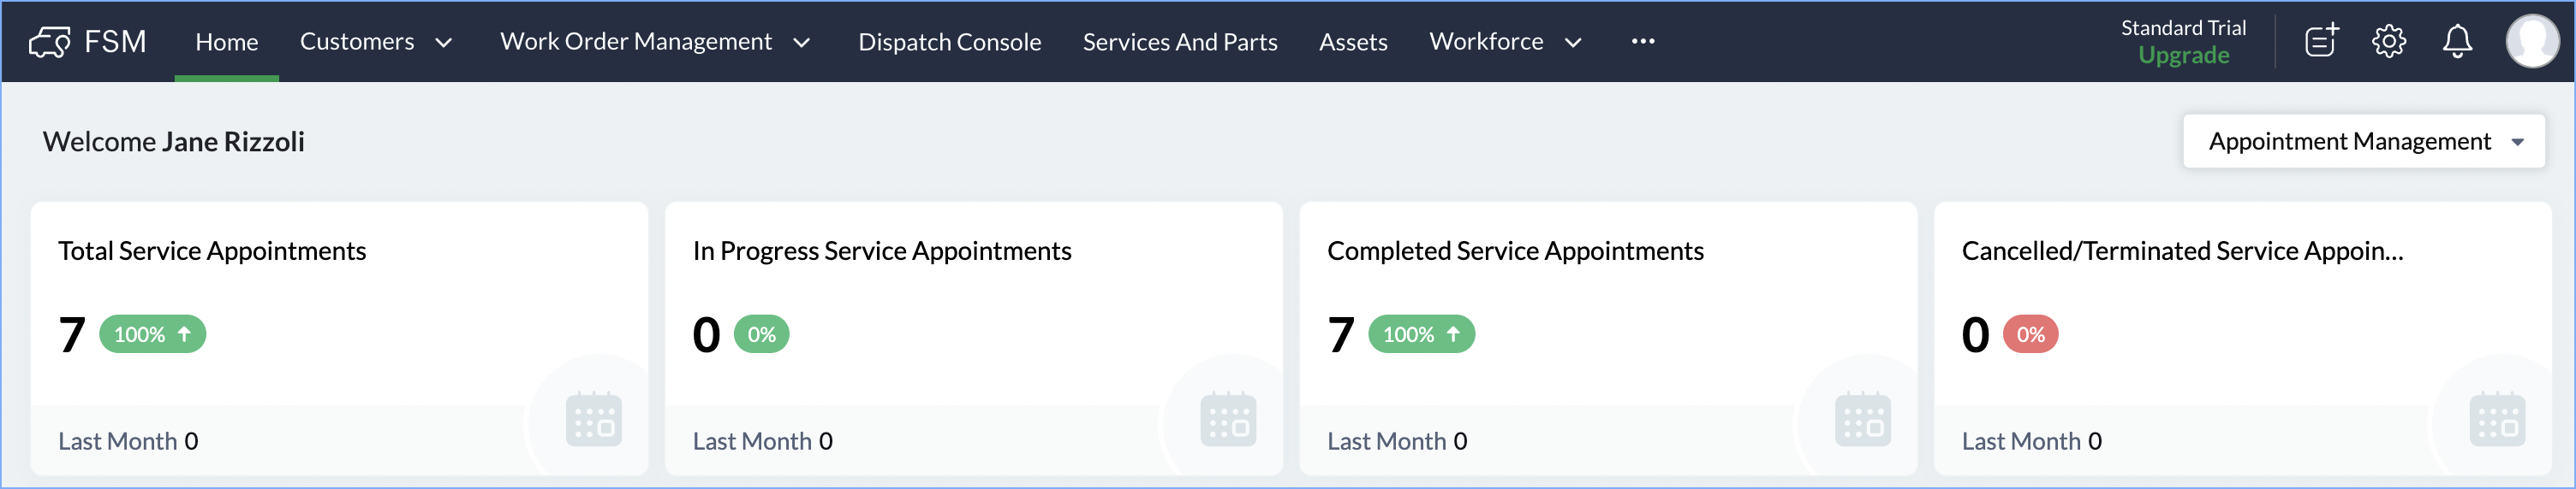Click the count 7 in Total Service Appointments
Screen dimensions: 2576x489
pos(72,335)
